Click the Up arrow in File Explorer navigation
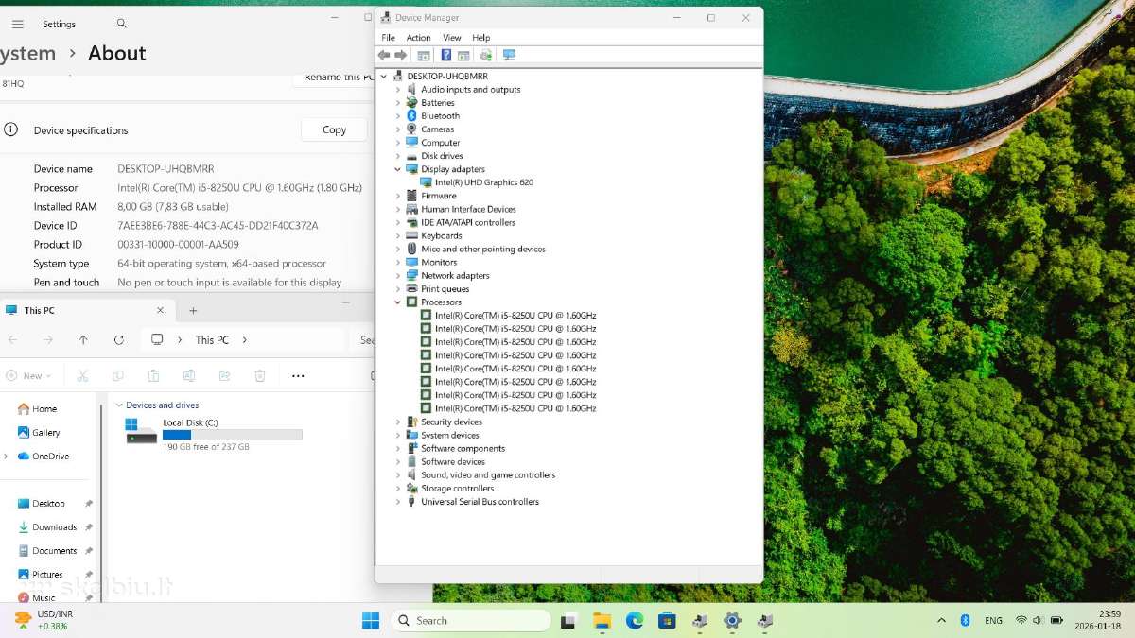 point(83,339)
